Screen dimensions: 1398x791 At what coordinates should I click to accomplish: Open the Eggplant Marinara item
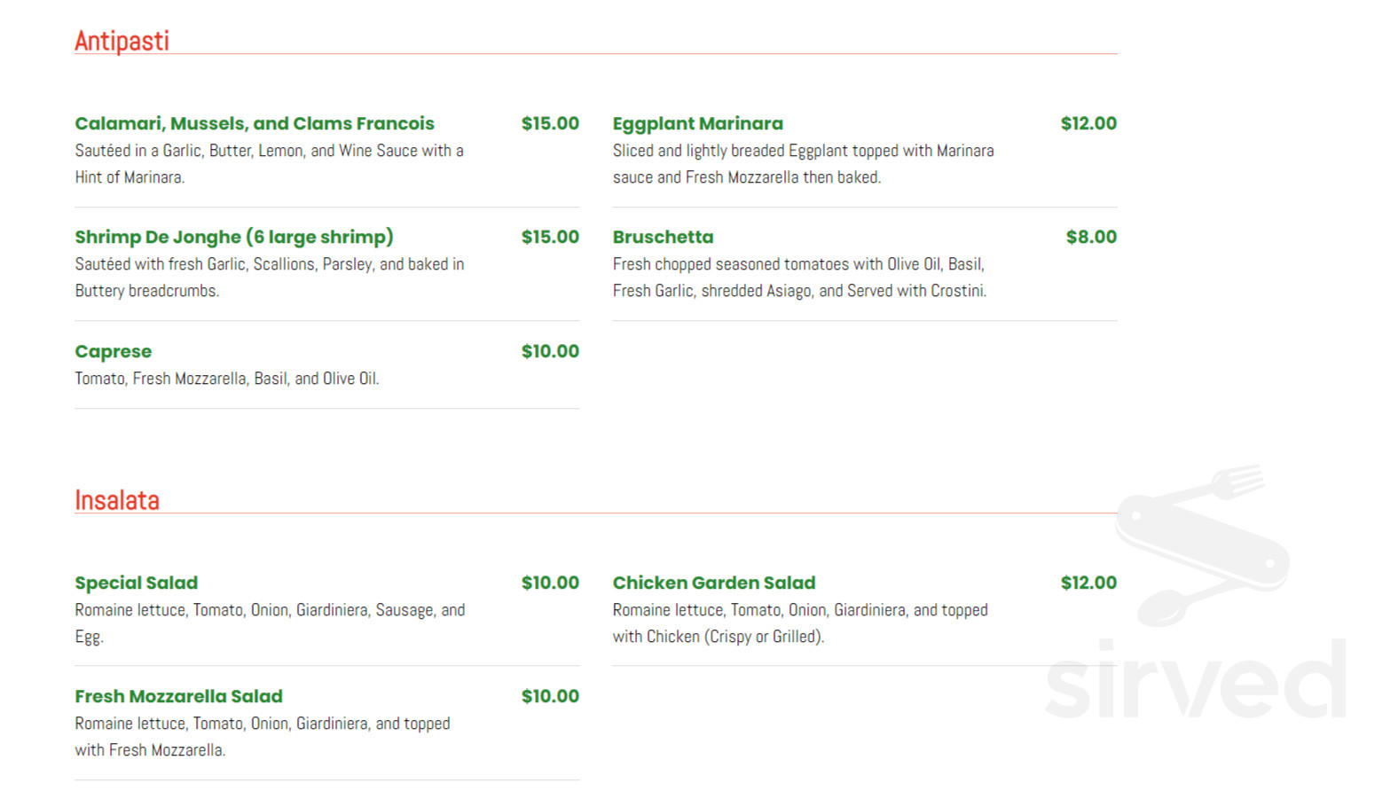[x=698, y=123]
